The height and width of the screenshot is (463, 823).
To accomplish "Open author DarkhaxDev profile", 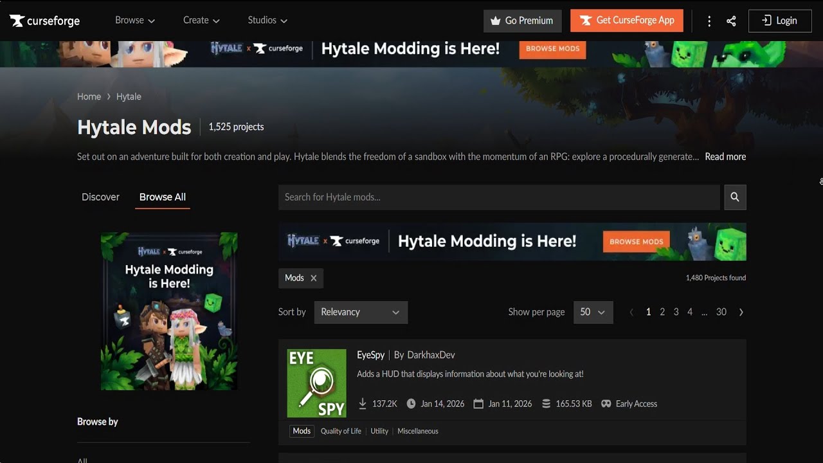I will (431, 355).
